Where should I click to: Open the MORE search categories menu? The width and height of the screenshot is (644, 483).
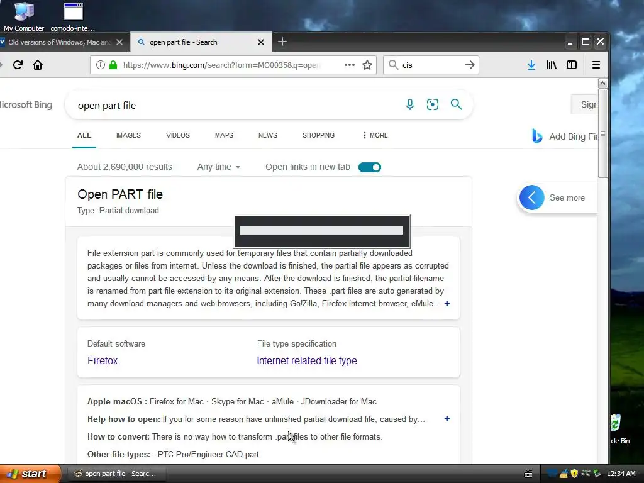pyautogui.click(x=375, y=135)
